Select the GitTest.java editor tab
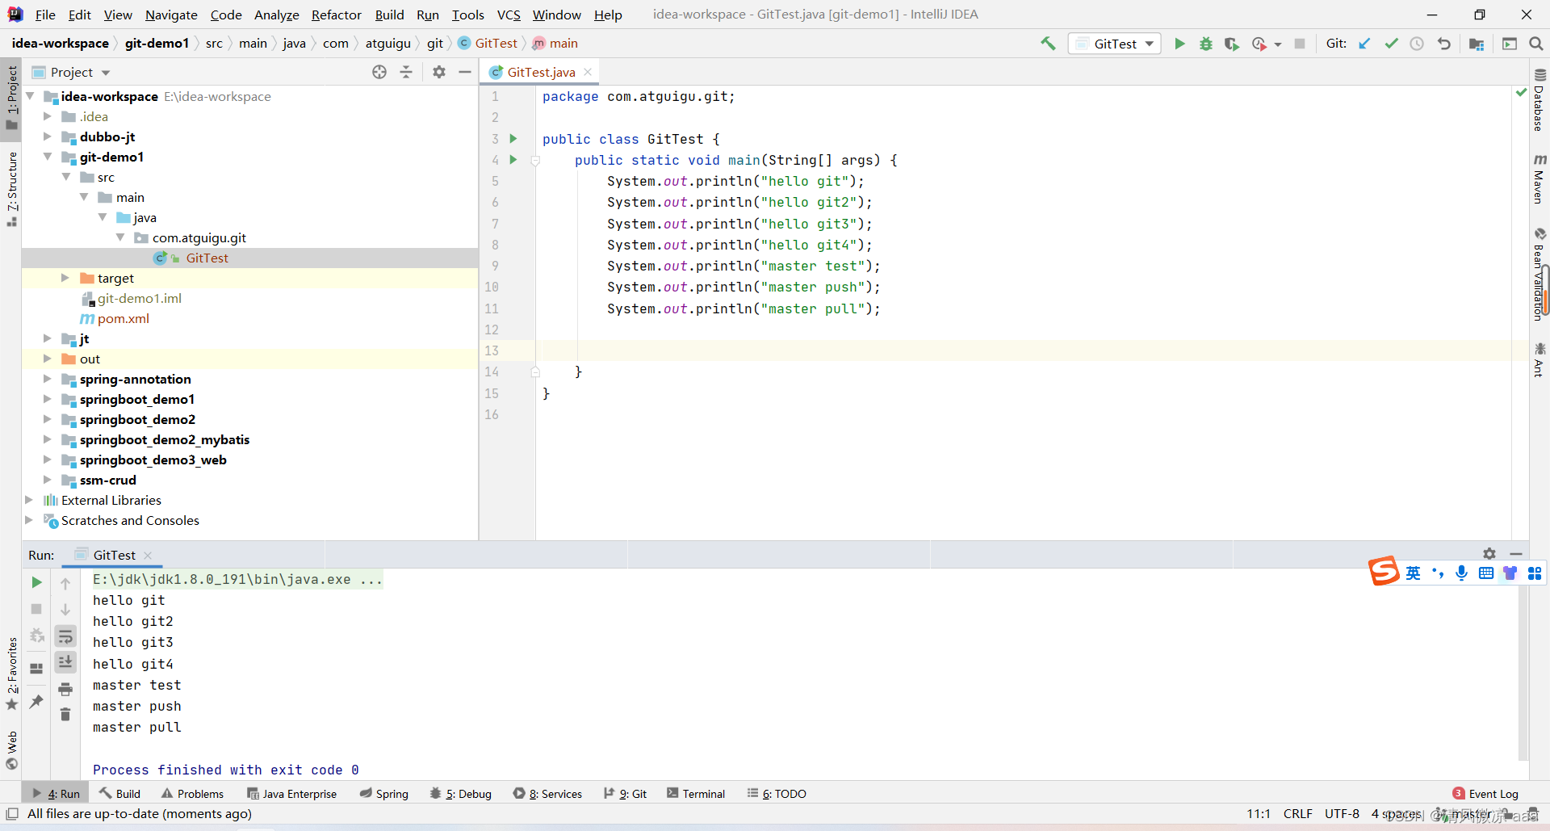 pyautogui.click(x=541, y=72)
